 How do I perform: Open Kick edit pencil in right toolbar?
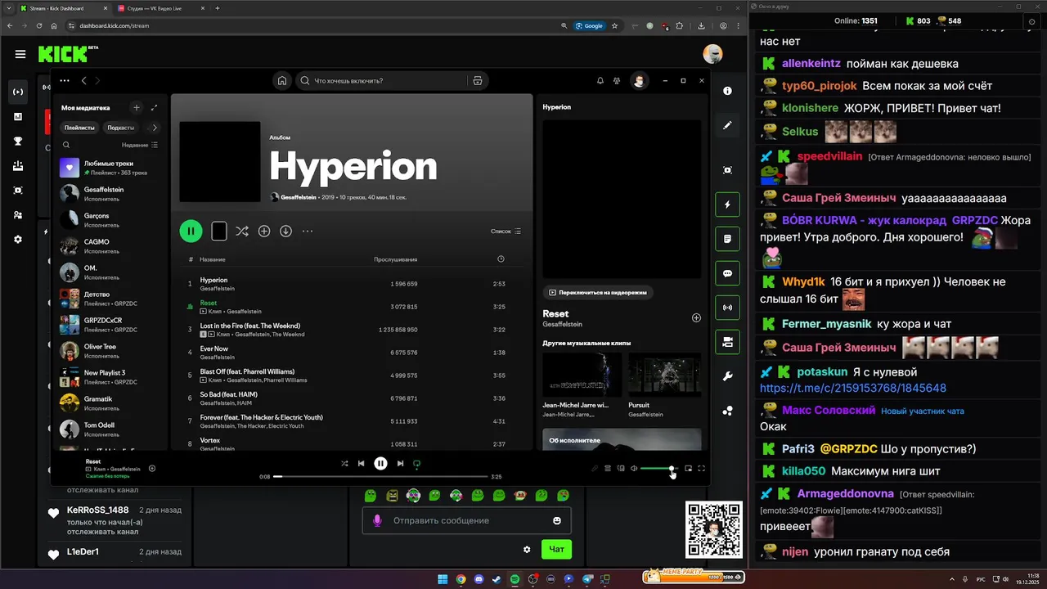click(727, 125)
